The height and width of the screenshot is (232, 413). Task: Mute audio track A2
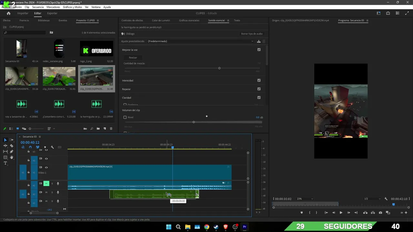pyautogui.click(x=46, y=192)
